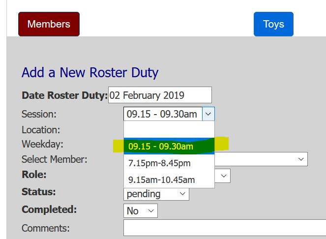Click the Weekday label text

(42, 145)
